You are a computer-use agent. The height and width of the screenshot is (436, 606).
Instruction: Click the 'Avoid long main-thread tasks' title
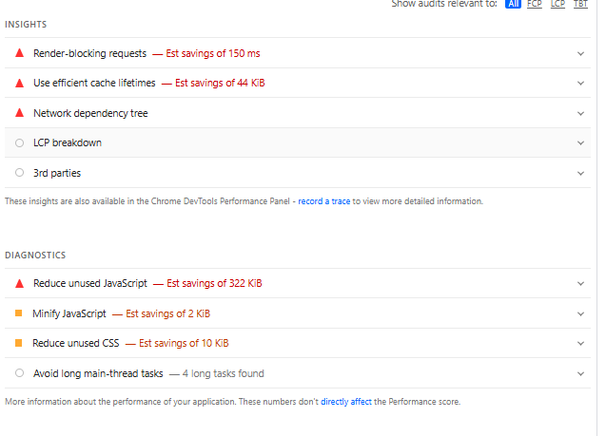(x=98, y=373)
